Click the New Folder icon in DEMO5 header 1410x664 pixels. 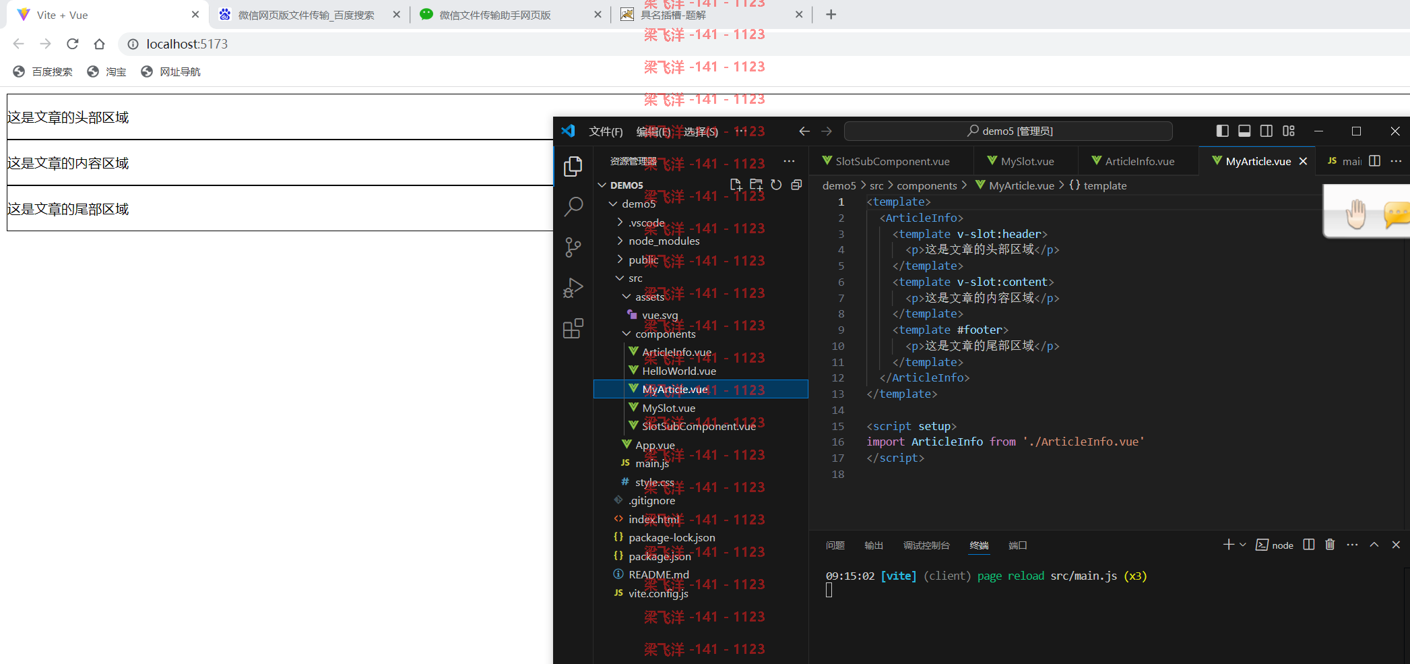tap(756, 185)
